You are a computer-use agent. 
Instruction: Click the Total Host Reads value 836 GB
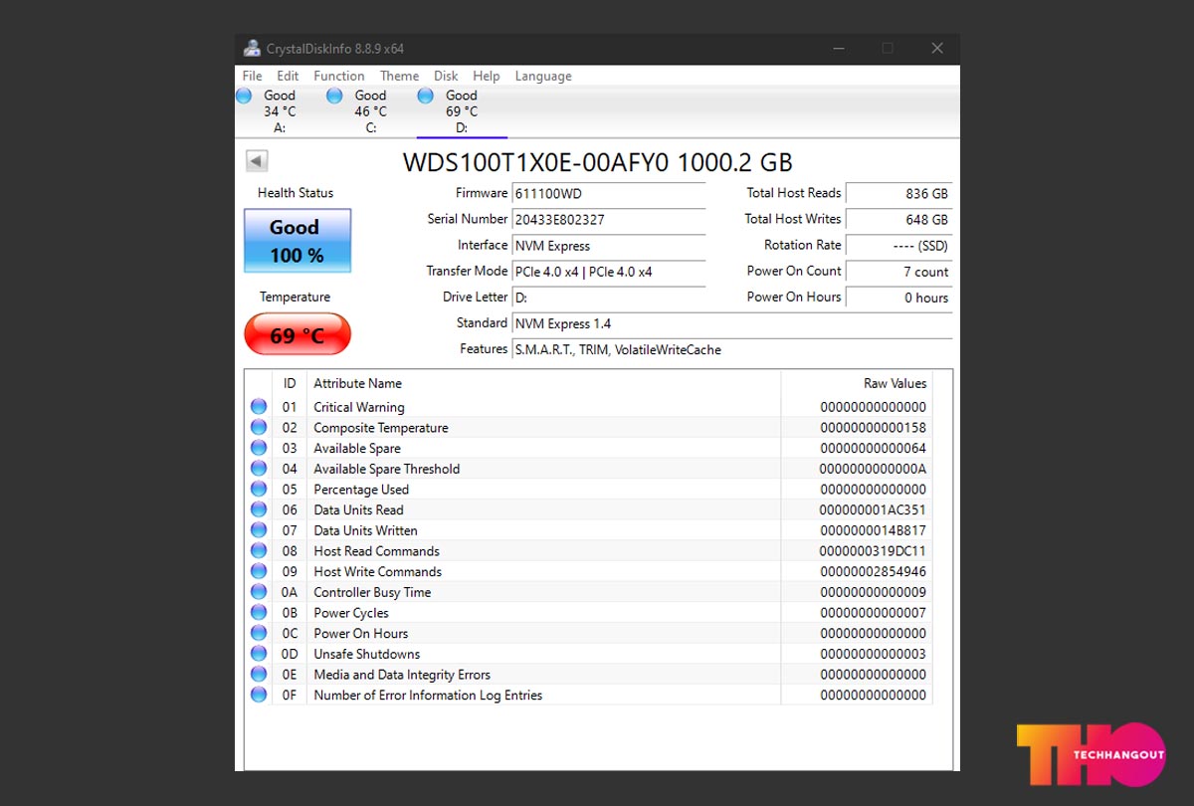point(898,193)
